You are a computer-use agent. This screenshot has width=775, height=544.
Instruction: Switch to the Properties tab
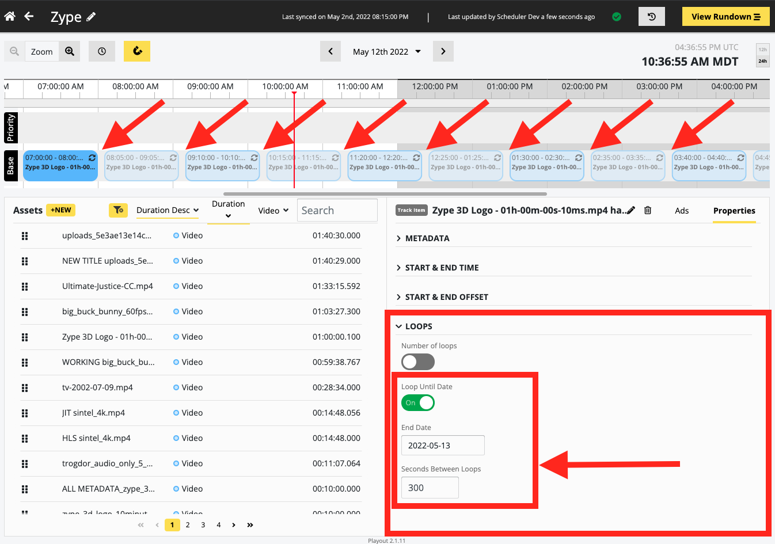point(734,211)
